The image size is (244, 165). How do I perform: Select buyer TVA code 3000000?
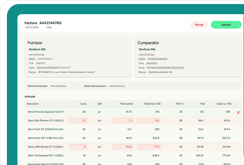point(152,63)
